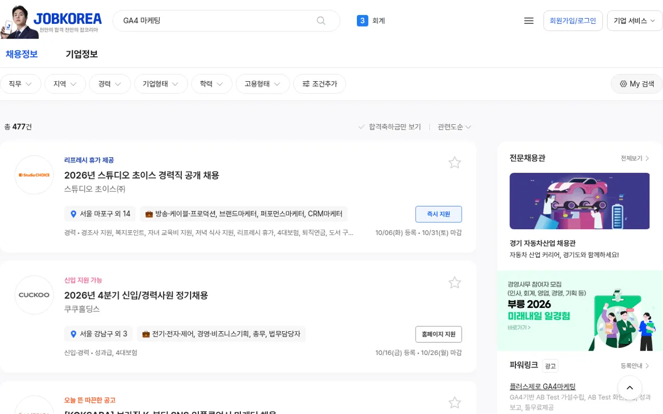Viewport: 663px width, 414px height.
Task: Click the 경기 자동차산업 채용관 title text
Action: click(x=543, y=243)
